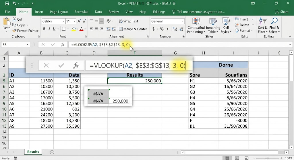Open the font size 11 dropdown

click(74, 21)
